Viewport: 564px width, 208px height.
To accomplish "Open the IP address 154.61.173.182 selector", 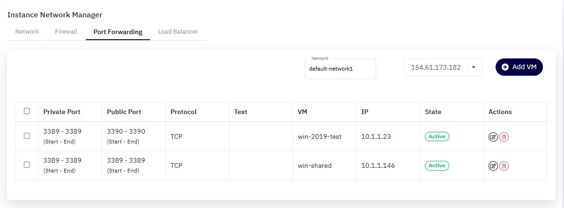I will (x=443, y=67).
